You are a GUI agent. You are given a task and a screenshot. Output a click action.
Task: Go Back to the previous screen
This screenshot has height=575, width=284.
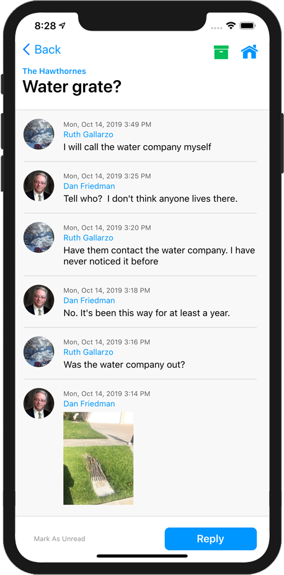pos(42,50)
